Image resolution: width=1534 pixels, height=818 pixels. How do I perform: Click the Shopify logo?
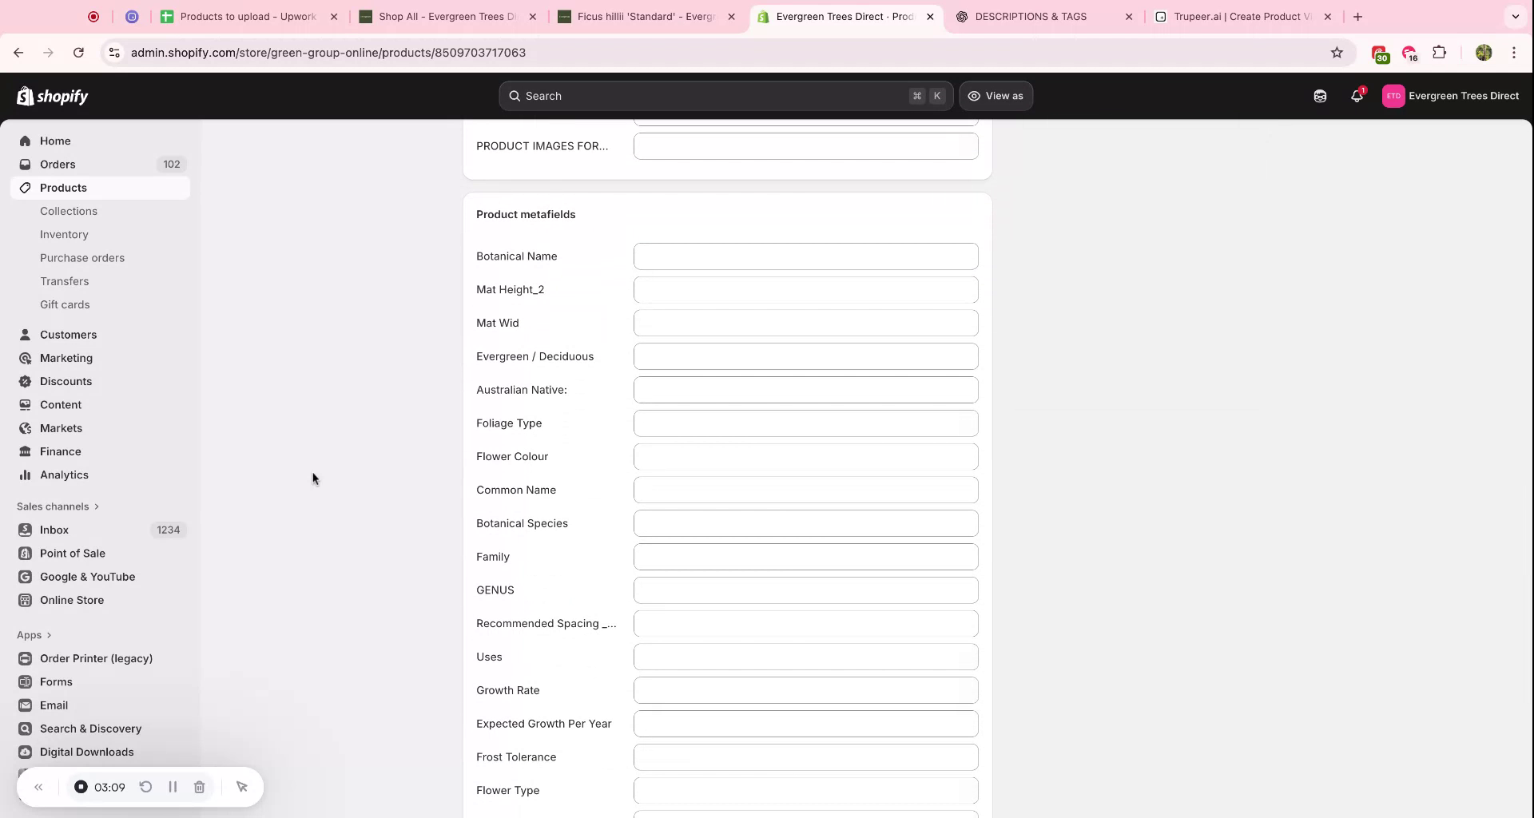(x=52, y=96)
